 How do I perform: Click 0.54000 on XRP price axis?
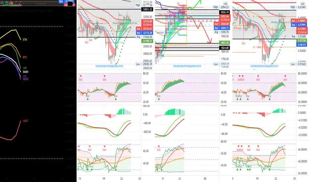[x=301, y=51]
